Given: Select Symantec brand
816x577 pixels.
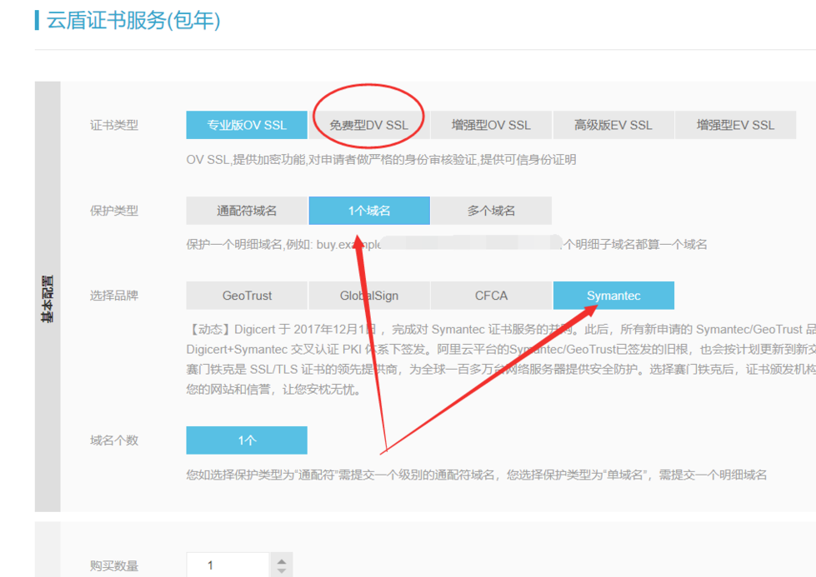Looking at the screenshot, I should 613,296.
